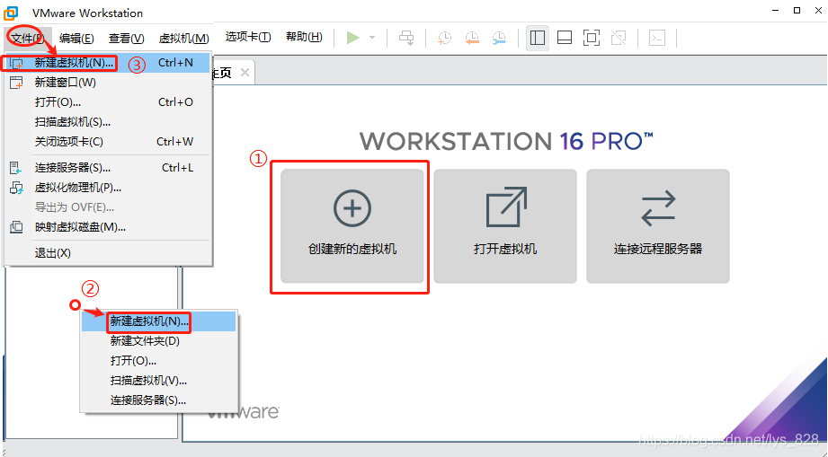Open the 文件(F) menu
Viewport: 828px width, 457px height.
point(28,38)
